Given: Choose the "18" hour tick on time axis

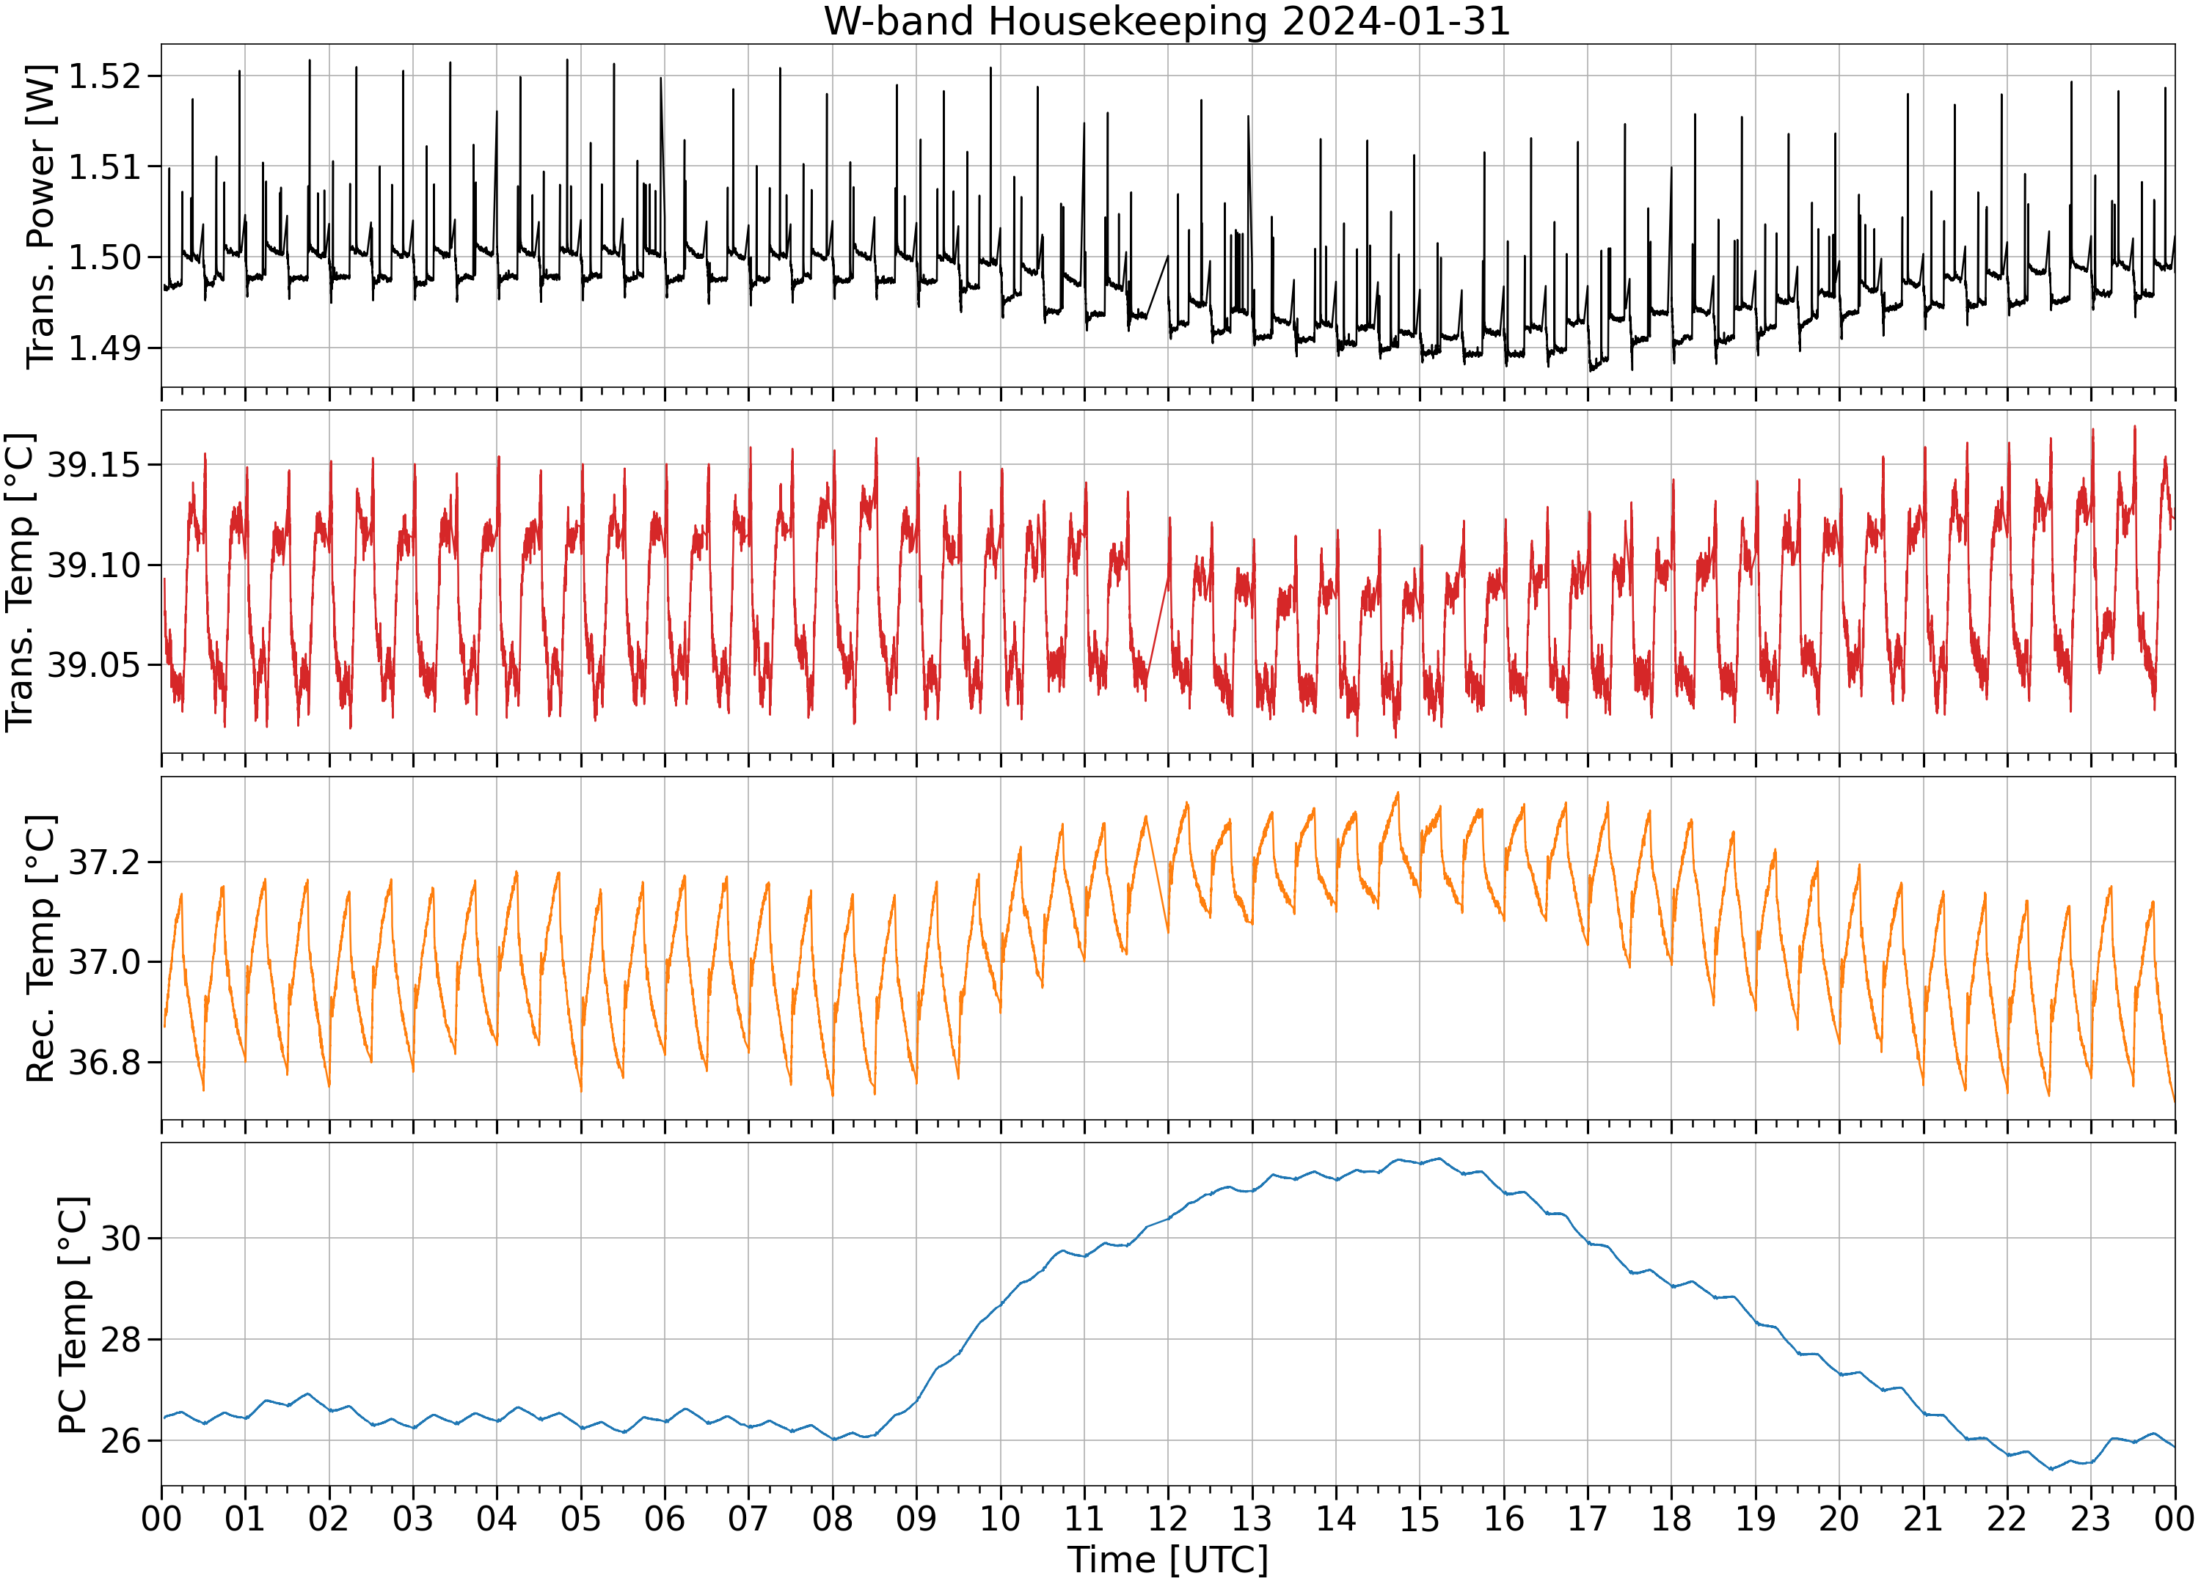Looking at the screenshot, I should pyautogui.click(x=1671, y=1518).
